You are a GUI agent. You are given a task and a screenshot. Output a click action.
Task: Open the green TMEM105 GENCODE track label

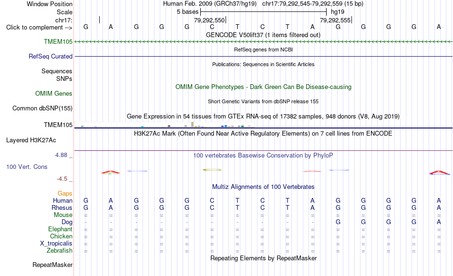tap(58, 41)
